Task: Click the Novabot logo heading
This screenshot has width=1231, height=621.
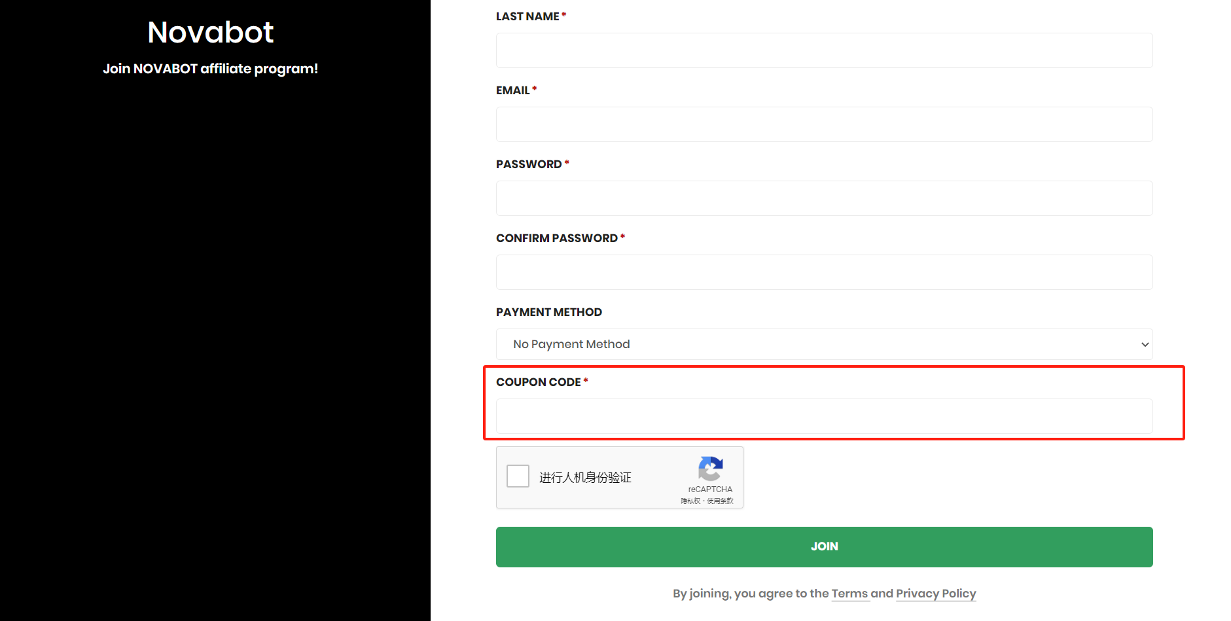Action: click(x=210, y=33)
